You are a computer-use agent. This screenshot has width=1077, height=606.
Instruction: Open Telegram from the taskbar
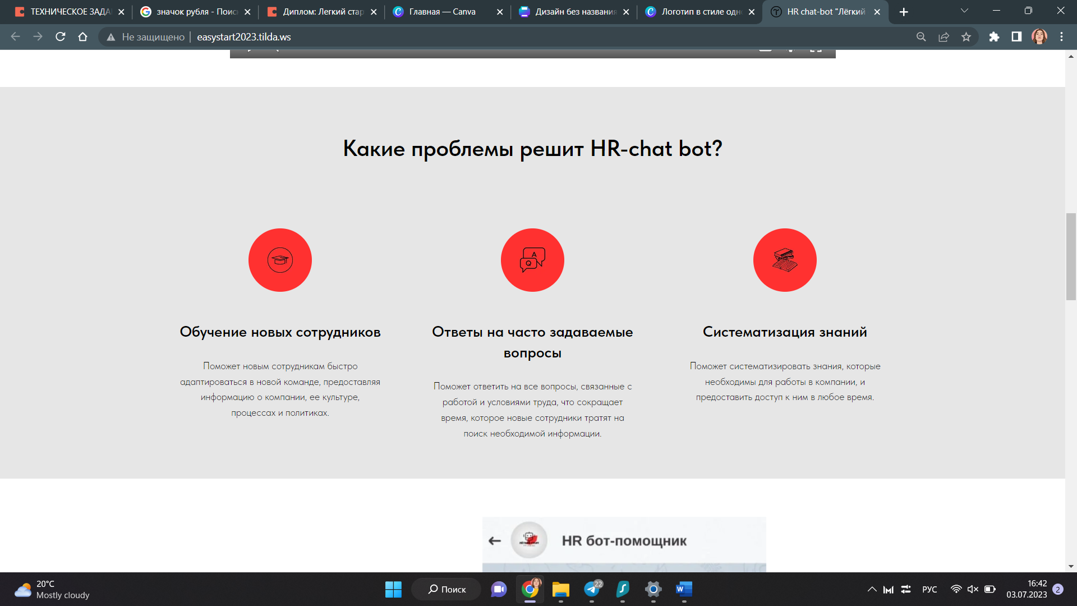[x=592, y=589]
